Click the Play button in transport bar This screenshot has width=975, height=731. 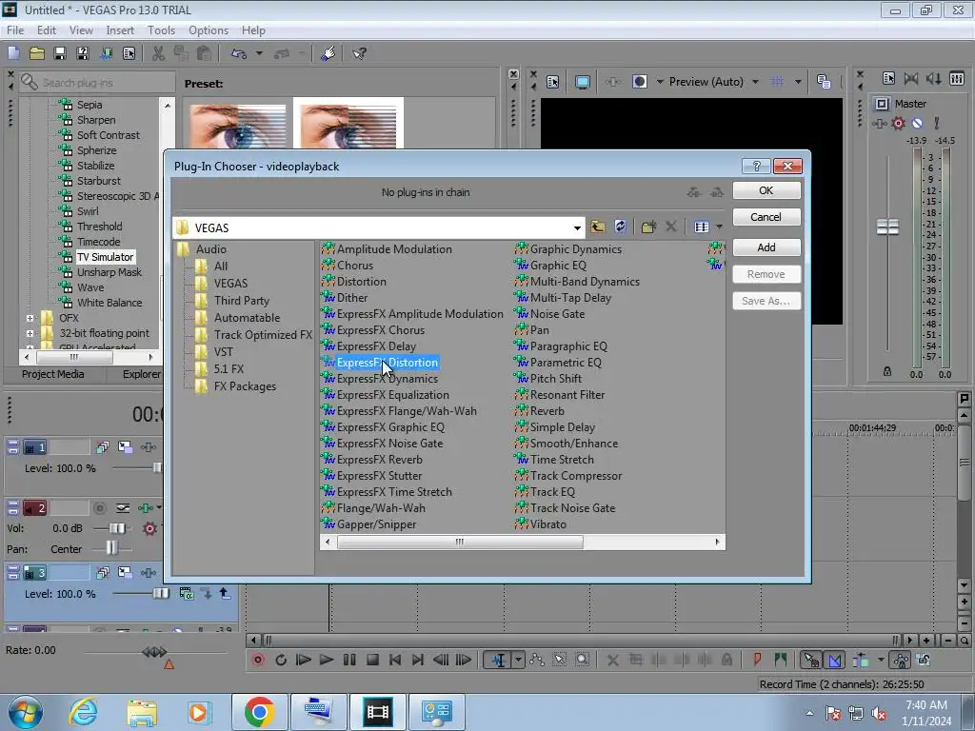326,660
